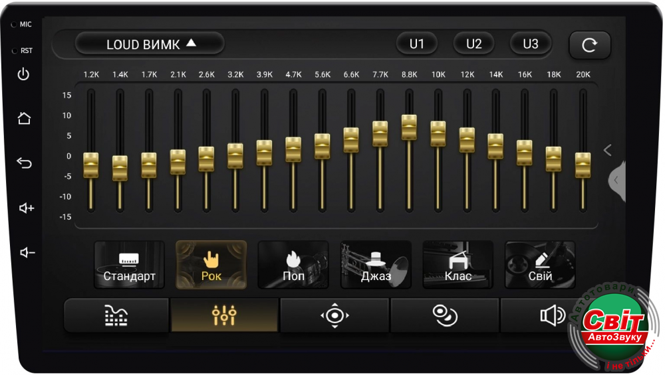Toggle the LOUD ВИМК loudness setting
665x375 pixels.
[x=150, y=44]
